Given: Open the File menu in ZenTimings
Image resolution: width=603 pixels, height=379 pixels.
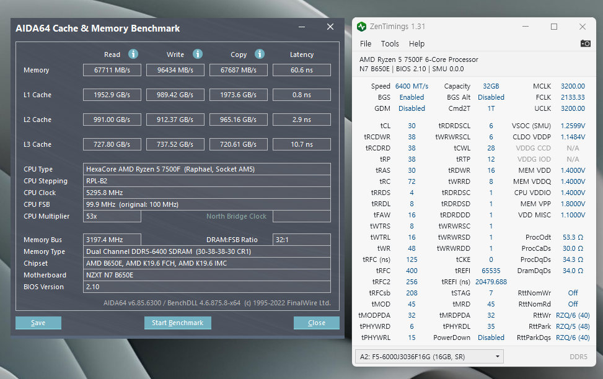Looking at the screenshot, I should coord(366,44).
